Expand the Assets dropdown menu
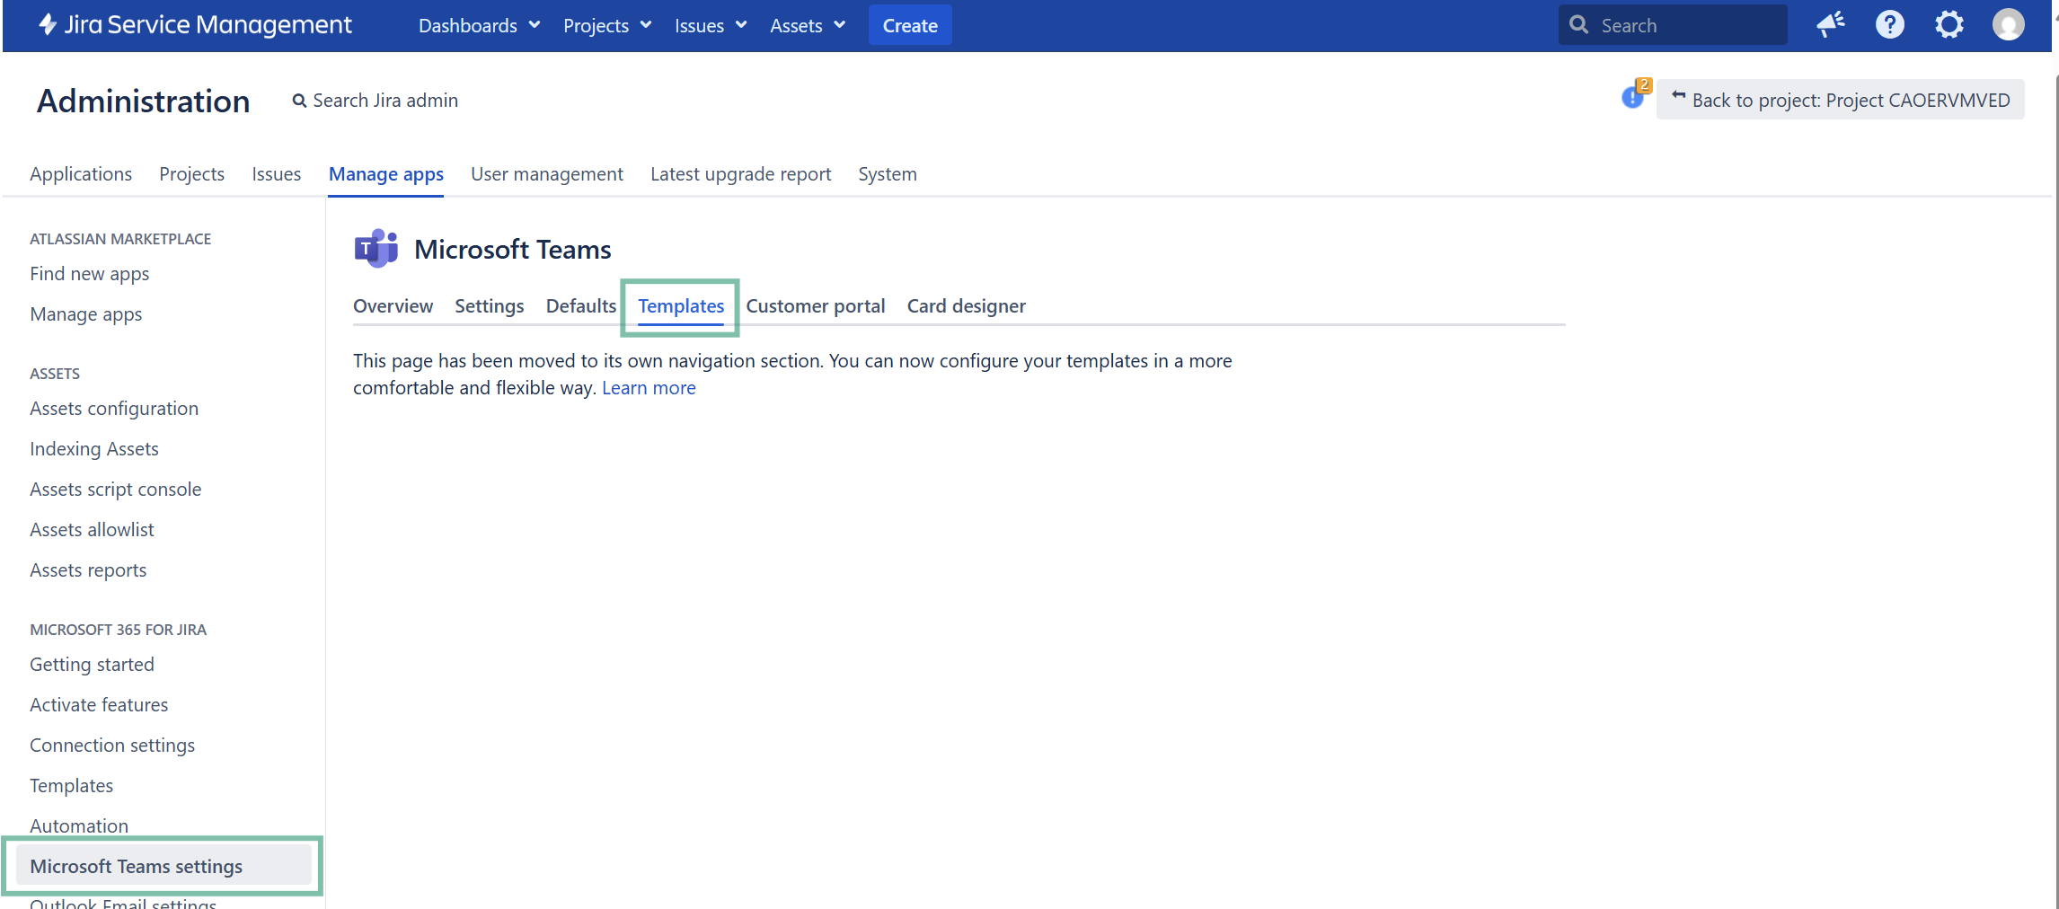The width and height of the screenshot is (2059, 909). tap(807, 26)
